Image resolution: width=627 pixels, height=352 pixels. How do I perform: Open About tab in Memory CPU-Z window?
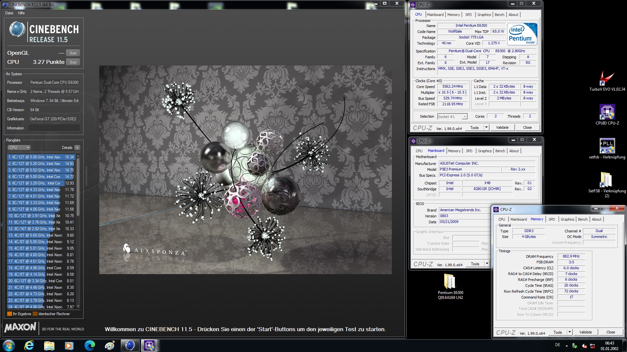596,219
